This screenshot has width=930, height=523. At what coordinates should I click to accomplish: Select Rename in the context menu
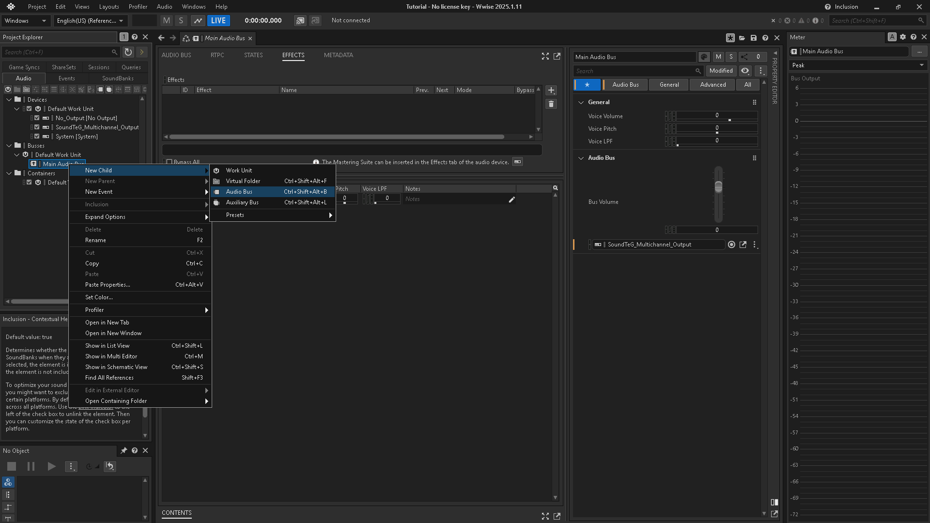[140, 240]
